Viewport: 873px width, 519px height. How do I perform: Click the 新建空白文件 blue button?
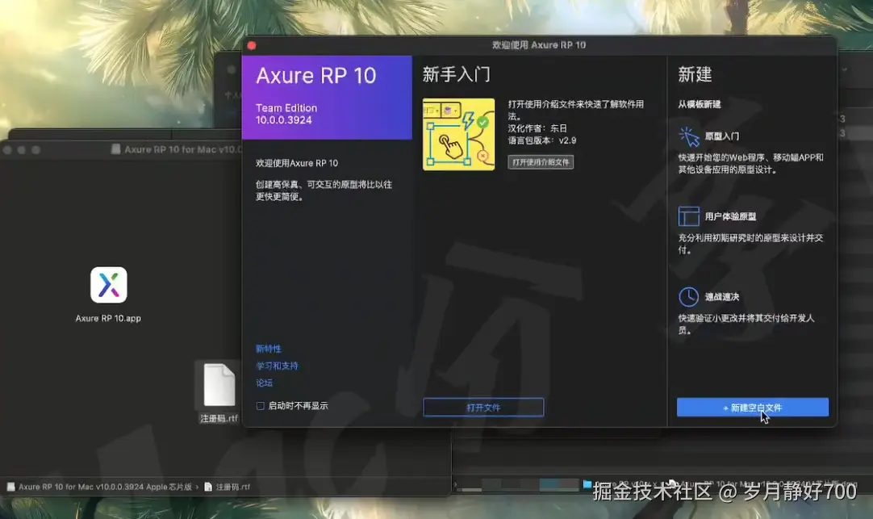[751, 407]
